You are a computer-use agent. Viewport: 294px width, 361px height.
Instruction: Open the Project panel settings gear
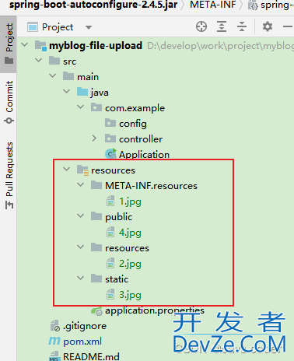coord(268,26)
